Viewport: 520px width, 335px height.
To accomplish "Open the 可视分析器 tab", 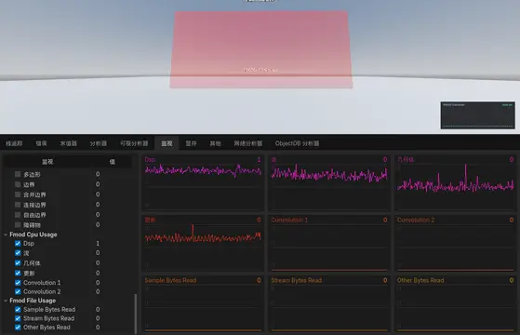I will [x=134, y=143].
